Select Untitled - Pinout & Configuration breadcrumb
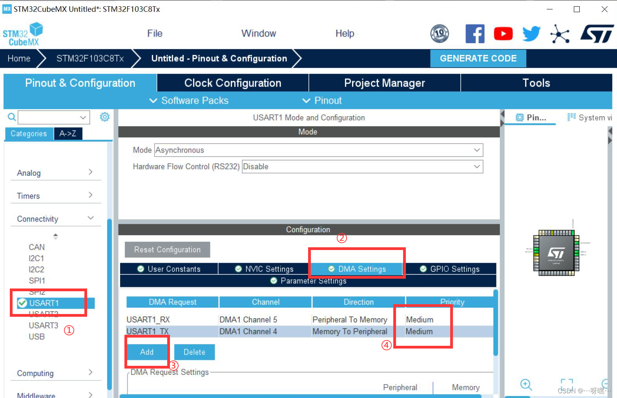The image size is (617, 398). point(219,58)
